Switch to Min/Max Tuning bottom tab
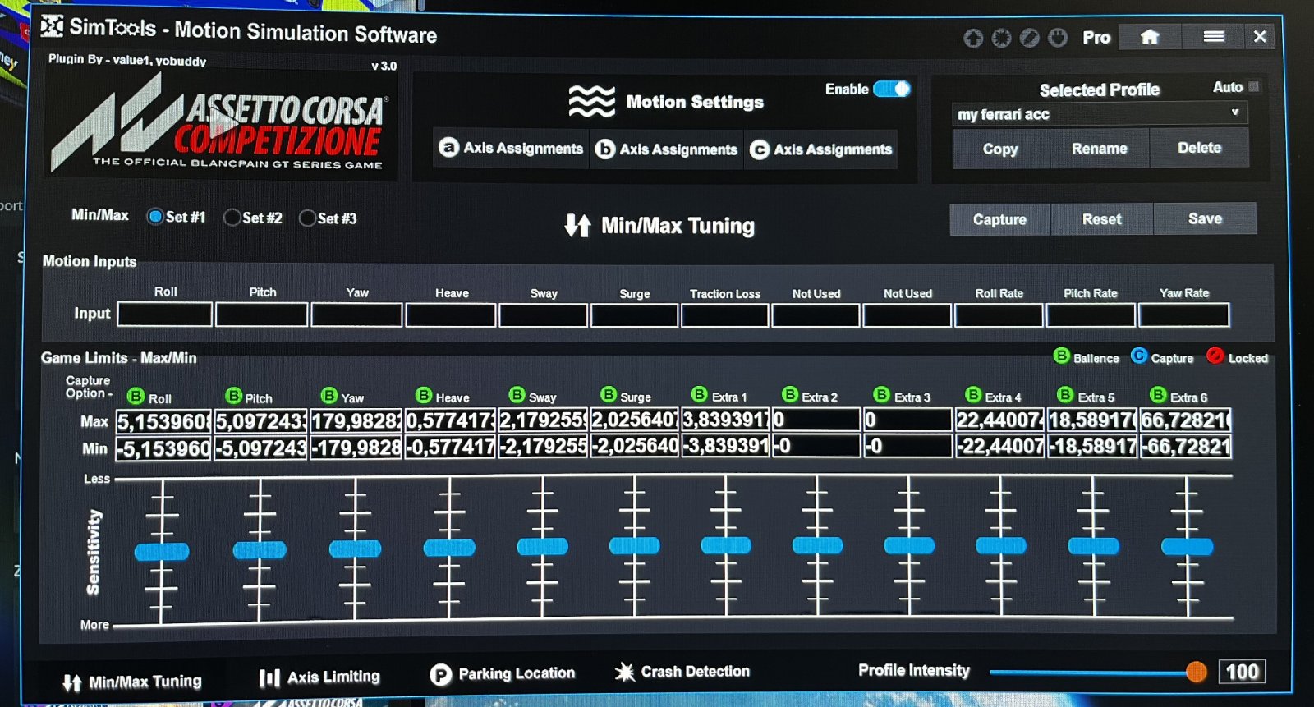 [x=132, y=682]
